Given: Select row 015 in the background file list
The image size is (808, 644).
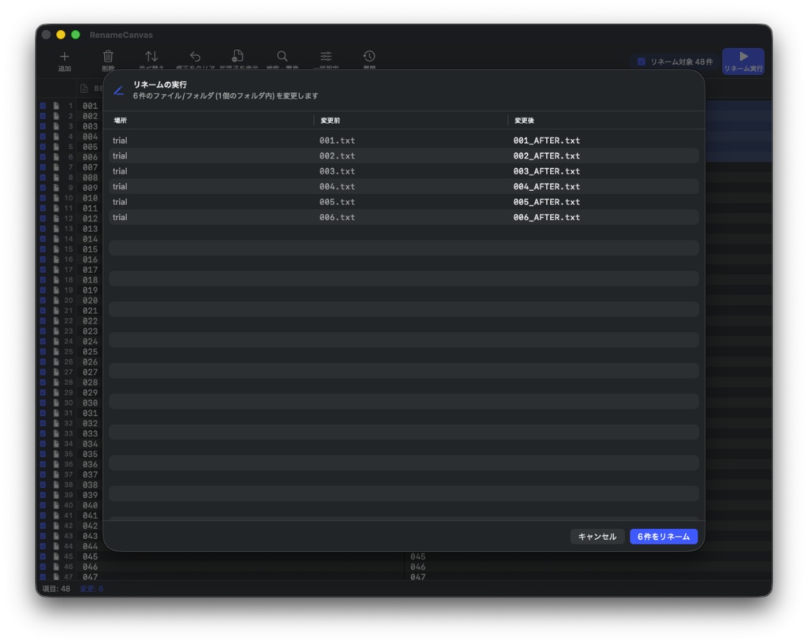Looking at the screenshot, I should coord(90,249).
